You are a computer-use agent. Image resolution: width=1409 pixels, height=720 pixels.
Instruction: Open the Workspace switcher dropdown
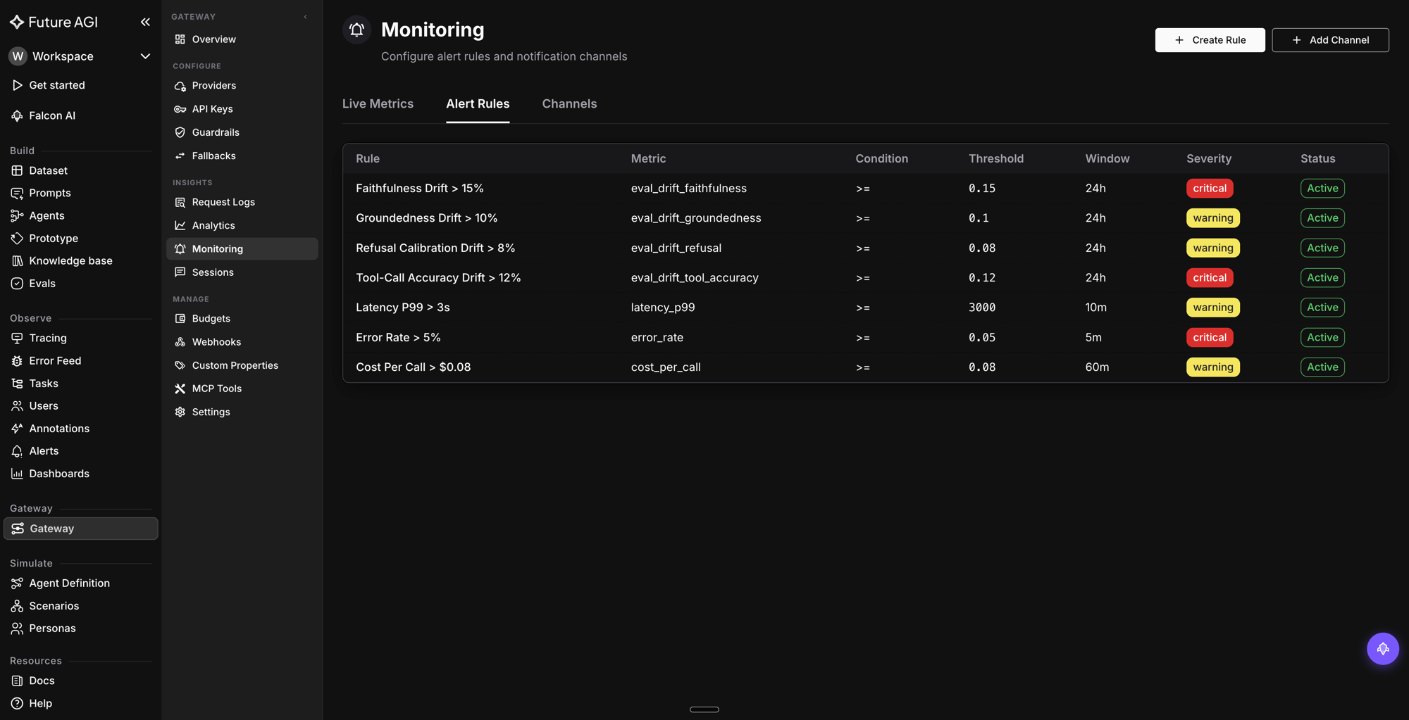pyautogui.click(x=80, y=56)
